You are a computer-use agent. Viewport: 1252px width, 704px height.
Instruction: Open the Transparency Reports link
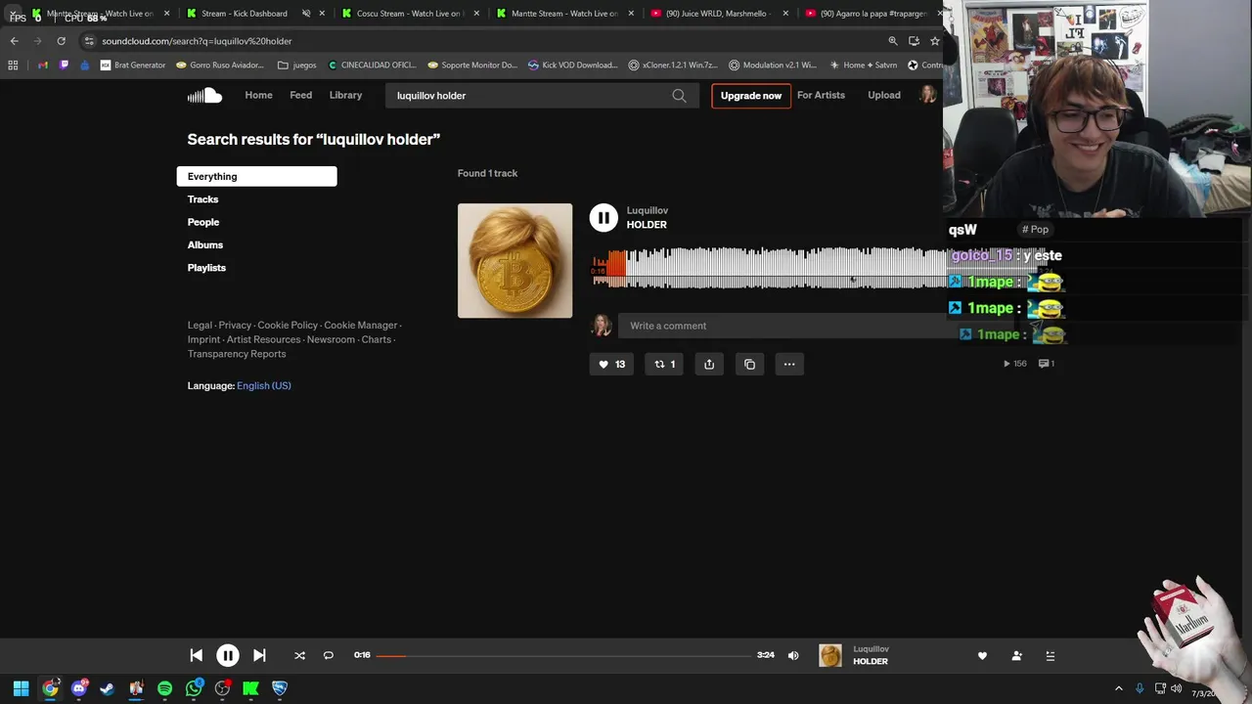tap(237, 354)
